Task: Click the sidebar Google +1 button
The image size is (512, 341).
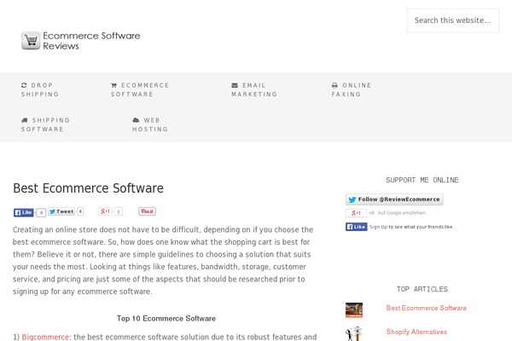Action: pyautogui.click(x=356, y=213)
